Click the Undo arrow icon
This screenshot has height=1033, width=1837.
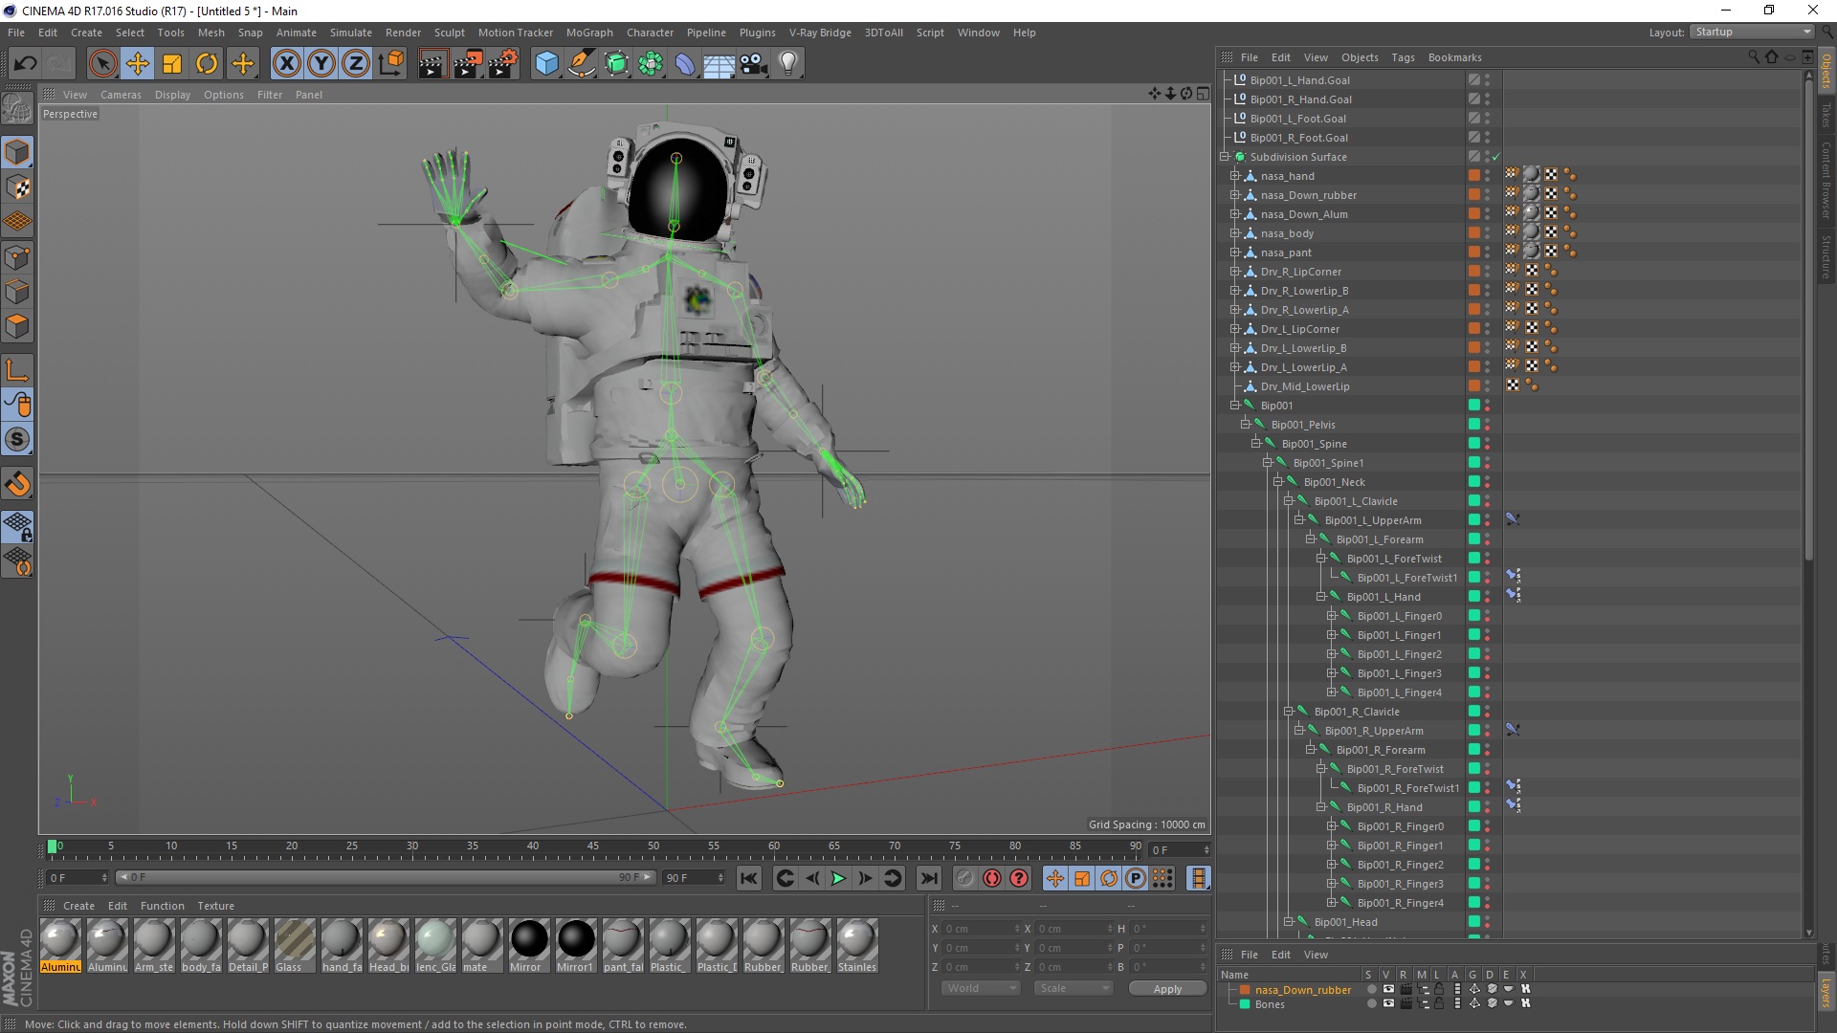coord(25,64)
